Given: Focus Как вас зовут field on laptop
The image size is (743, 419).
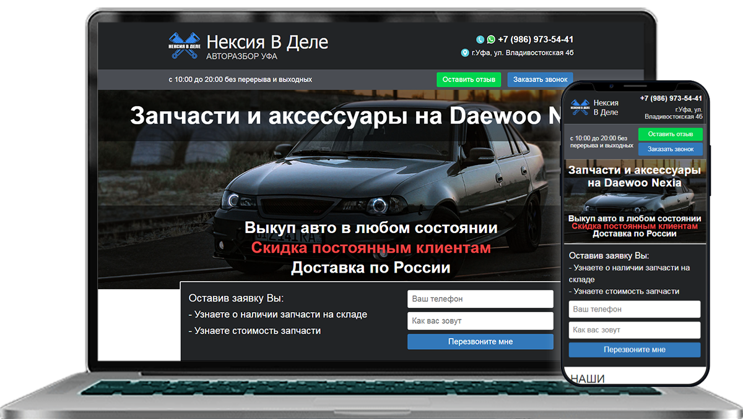Looking at the screenshot, I should pyautogui.click(x=480, y=321).
